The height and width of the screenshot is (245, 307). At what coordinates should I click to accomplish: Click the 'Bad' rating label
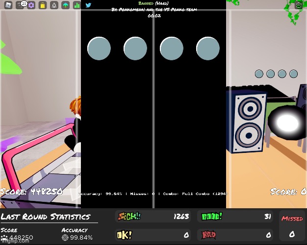click(x=209, y=235)
